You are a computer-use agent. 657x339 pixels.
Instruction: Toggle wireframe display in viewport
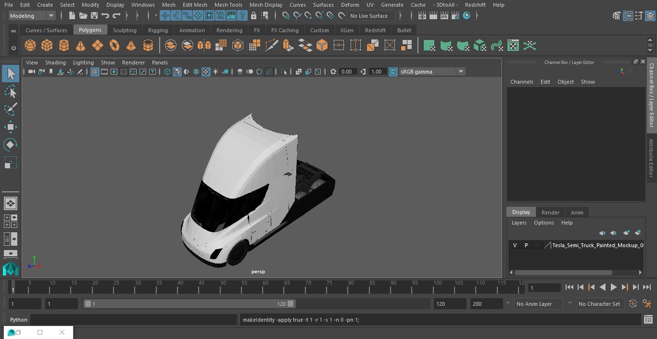tap(167, 72)
